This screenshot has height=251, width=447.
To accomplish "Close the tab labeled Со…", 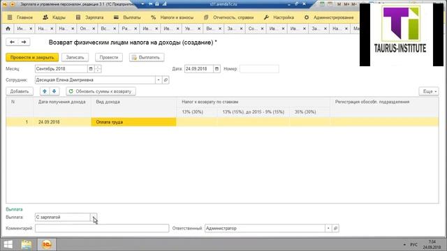I will pyautogui.click(x=263, y=29).
